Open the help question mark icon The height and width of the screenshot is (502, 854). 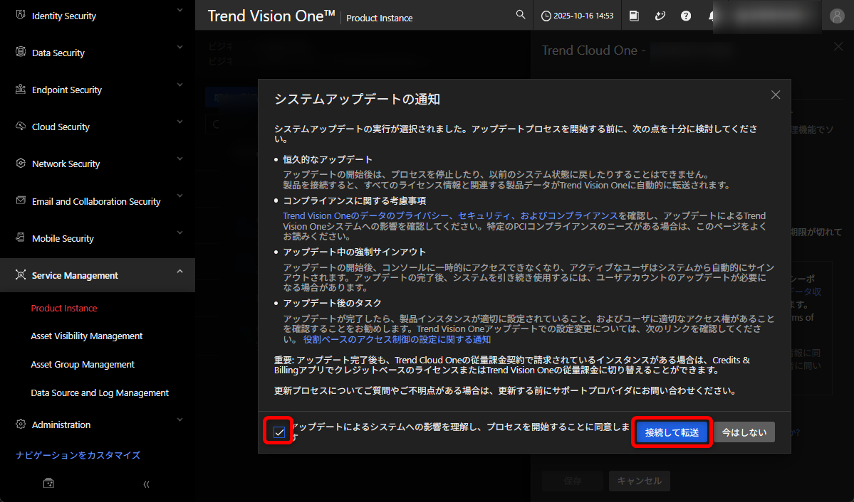(686, 15)
